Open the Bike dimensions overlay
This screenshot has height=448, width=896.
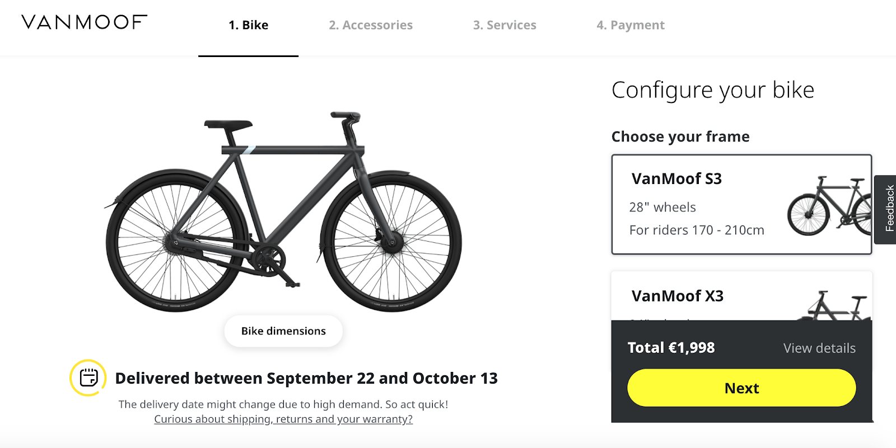click(283, 331)
